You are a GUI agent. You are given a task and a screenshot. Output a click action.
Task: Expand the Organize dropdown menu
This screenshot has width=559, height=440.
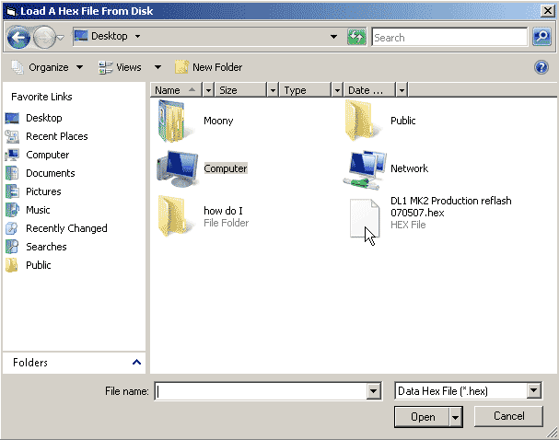pyautogui.click(x=47, y=67)
